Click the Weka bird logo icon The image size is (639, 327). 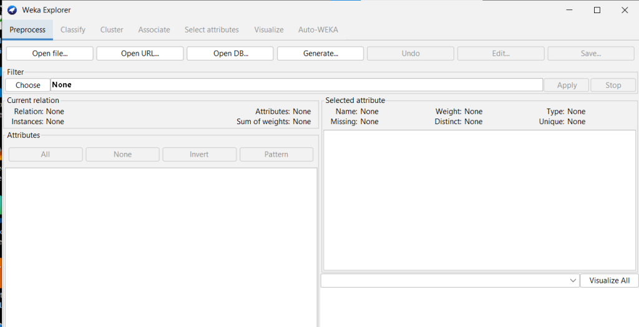[x=11, y=10]
